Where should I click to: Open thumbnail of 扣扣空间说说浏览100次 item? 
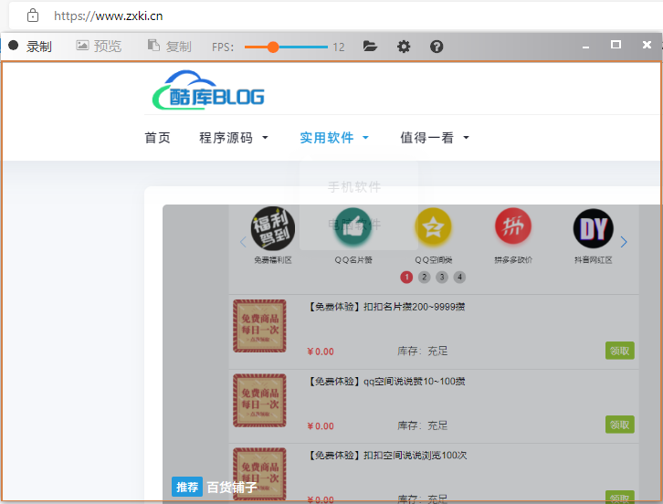tap(259, 474)
